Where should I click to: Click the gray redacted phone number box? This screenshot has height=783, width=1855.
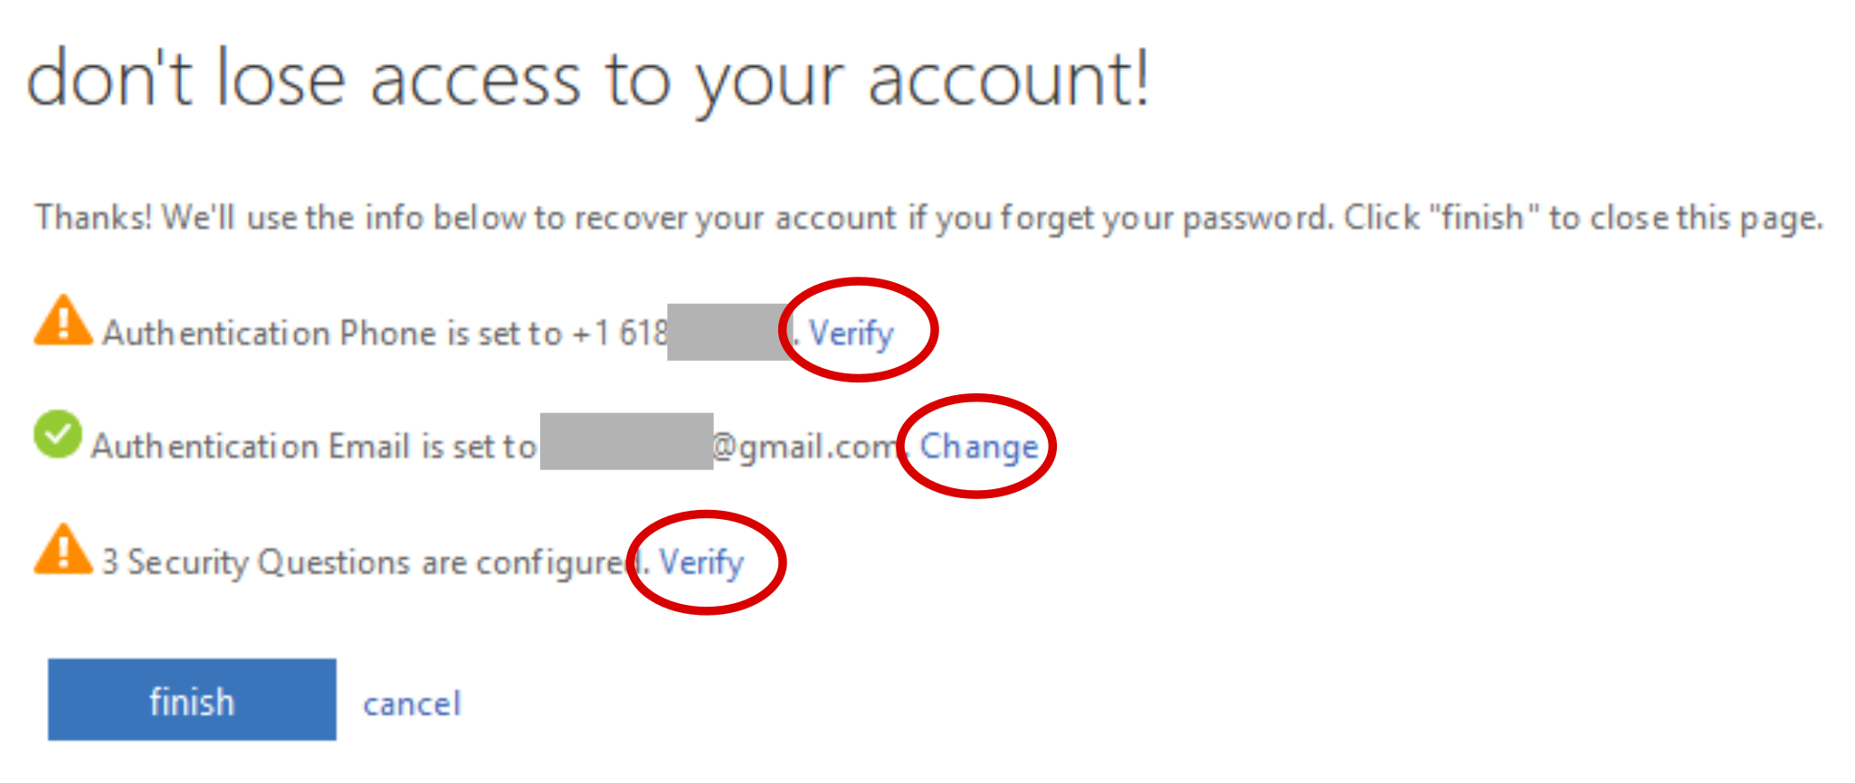(728, 333)
